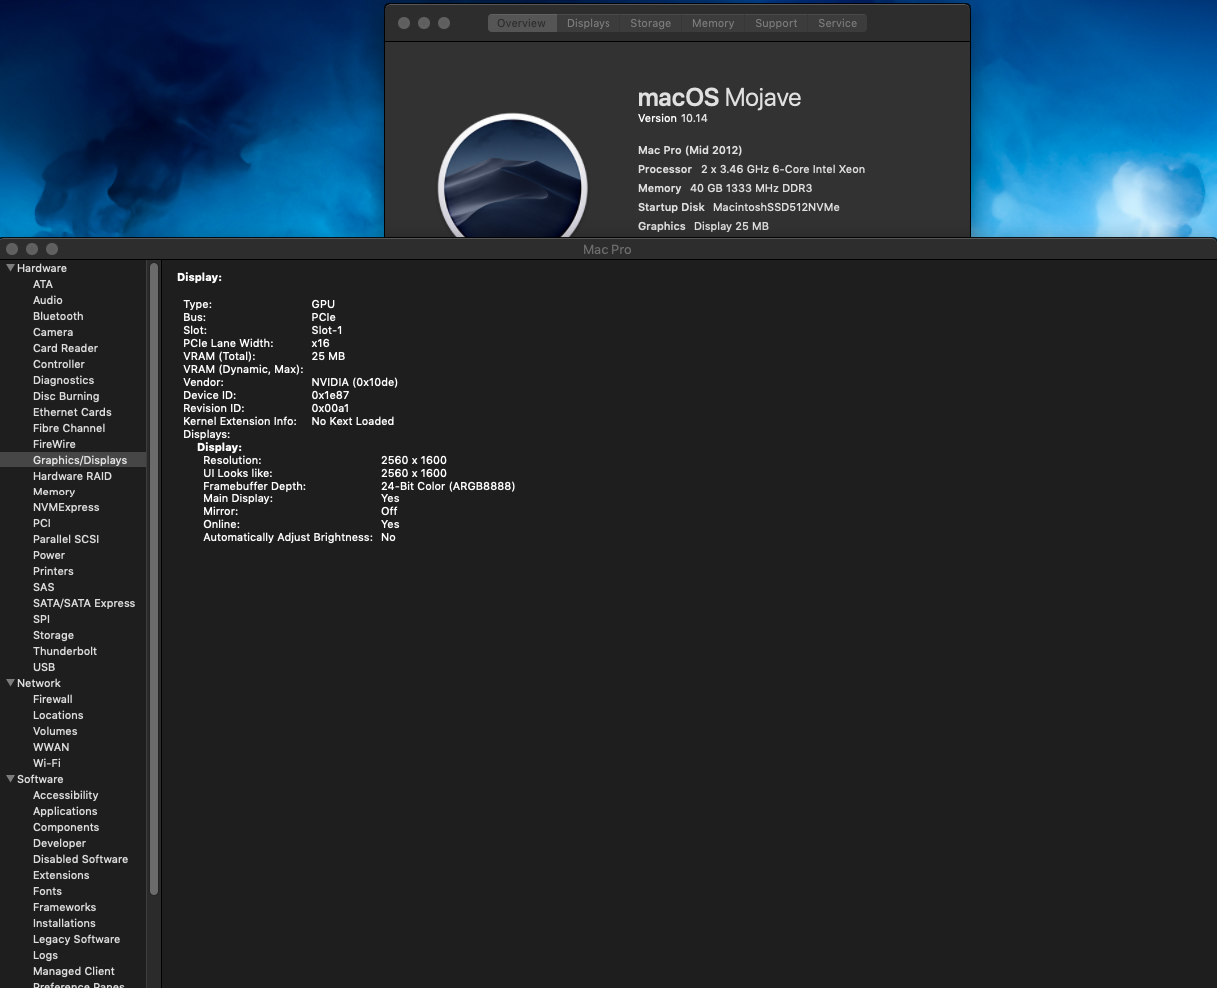
Task: Select Logs under Software
Action: coord(46,955)
